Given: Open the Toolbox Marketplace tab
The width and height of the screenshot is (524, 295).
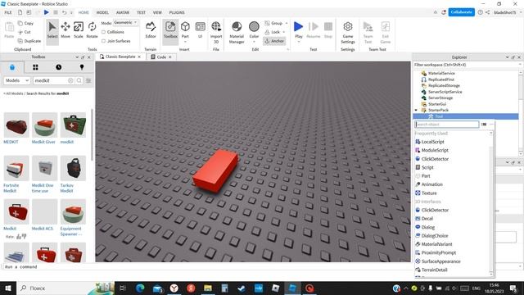Looking at the screenshot, I should click(12, 67).
